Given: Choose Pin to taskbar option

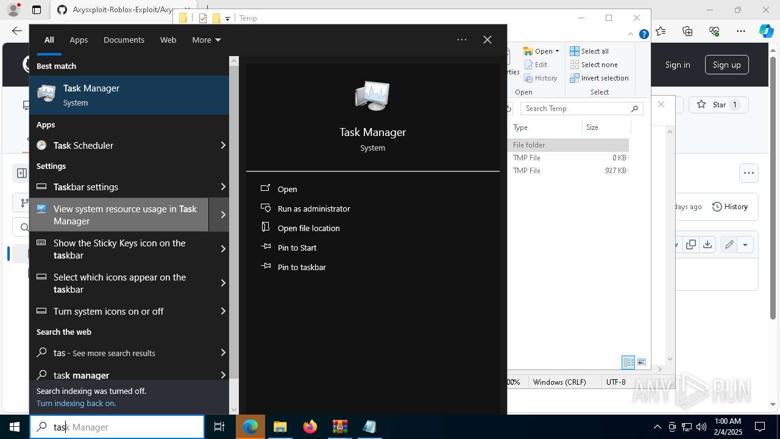Looking at the screenshot, I should click(x=302, y=267).
